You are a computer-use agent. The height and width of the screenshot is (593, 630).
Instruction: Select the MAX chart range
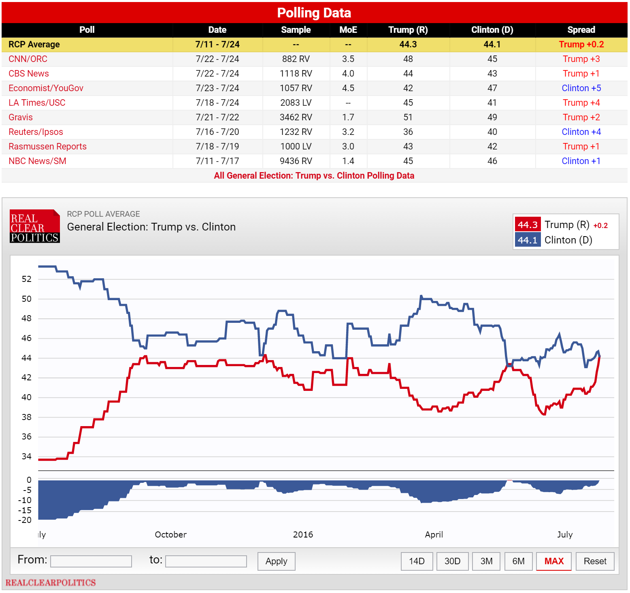(554, 561)
